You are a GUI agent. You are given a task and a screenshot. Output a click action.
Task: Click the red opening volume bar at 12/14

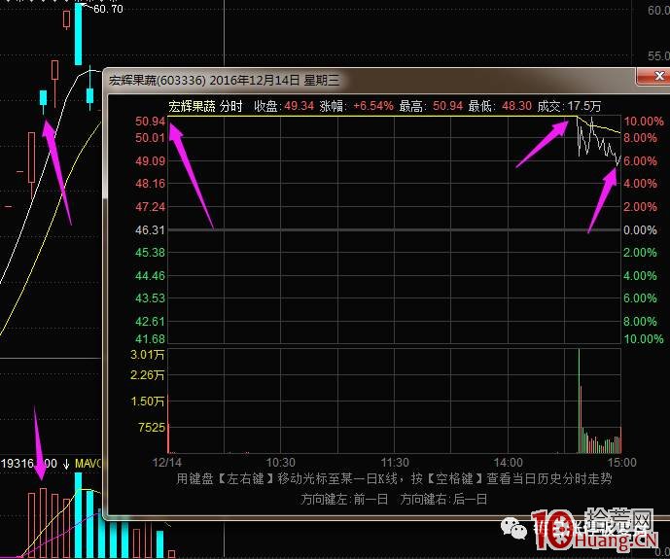pyautogui.click(x=168, y=424)
